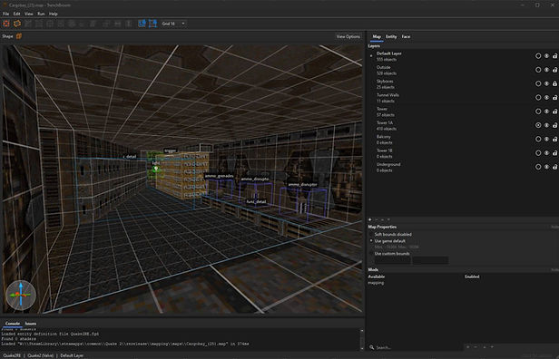Click the Flip horizontally toolbar icon
The height and width of the screenshot is (359, 559).
pos(118,24)
